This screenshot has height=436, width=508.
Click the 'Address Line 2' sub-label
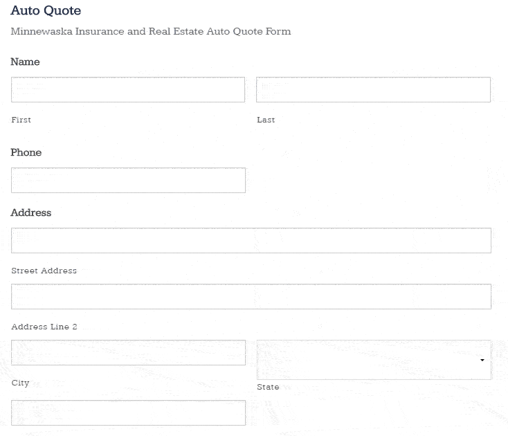(x=44, y=327)
